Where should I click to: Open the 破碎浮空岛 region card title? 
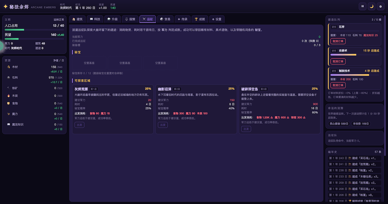[x=249, y=89]
